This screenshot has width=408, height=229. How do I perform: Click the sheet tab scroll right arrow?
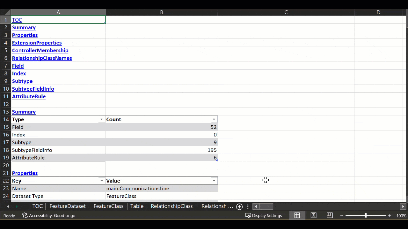point(17,206)
